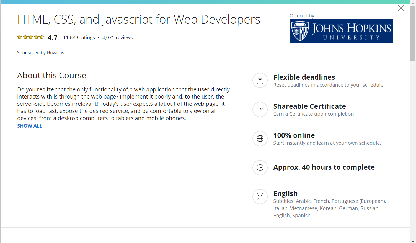Viewport: 416px width, 243px height.
Task: Click Sponsored by Novartis text
Action: click(40, 53)
